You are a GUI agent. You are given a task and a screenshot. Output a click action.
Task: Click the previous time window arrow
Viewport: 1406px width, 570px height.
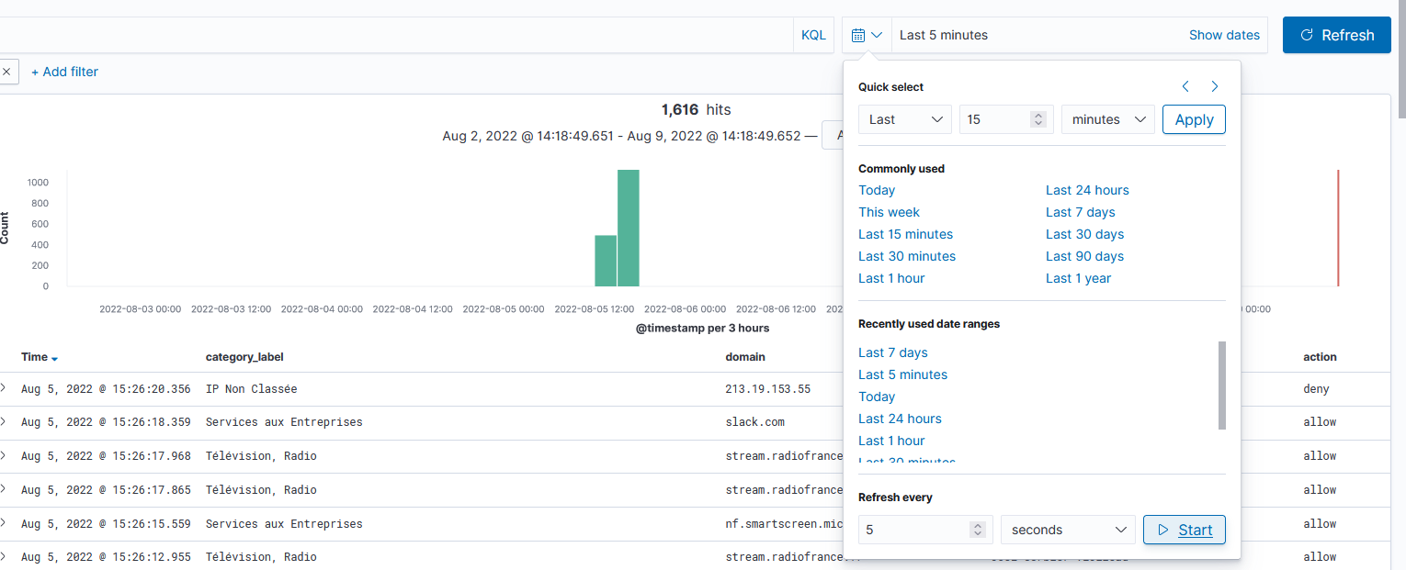(1185, 86)
